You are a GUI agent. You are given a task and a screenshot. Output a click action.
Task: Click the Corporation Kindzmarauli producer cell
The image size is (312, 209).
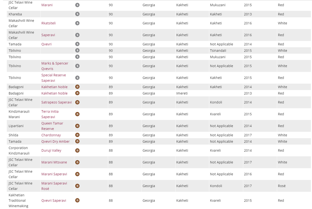[x=19, y=150]
